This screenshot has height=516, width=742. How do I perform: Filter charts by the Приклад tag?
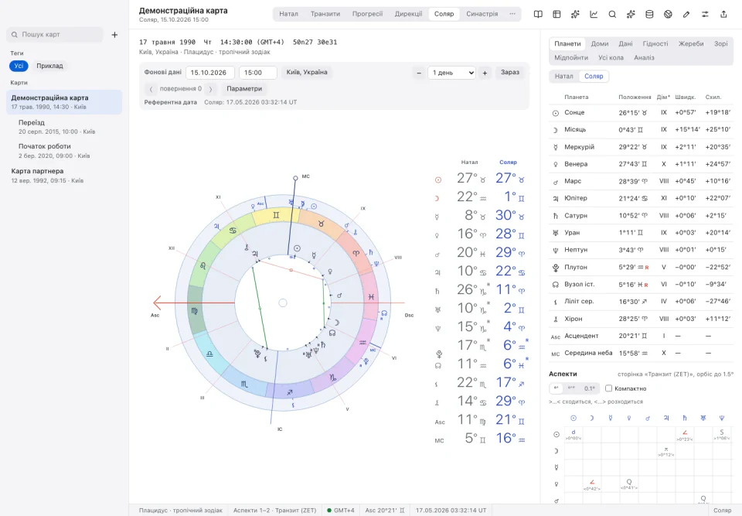49,66
